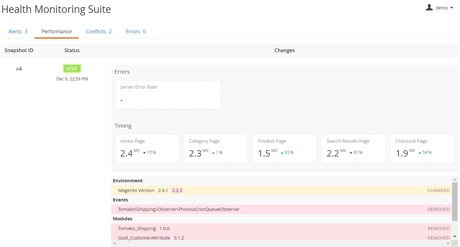The width and height of the screenshot is (460, 247).
Task: Click the horizontal scrollbar right arrow
Action: pyautogui.click(x=448, y=244)
